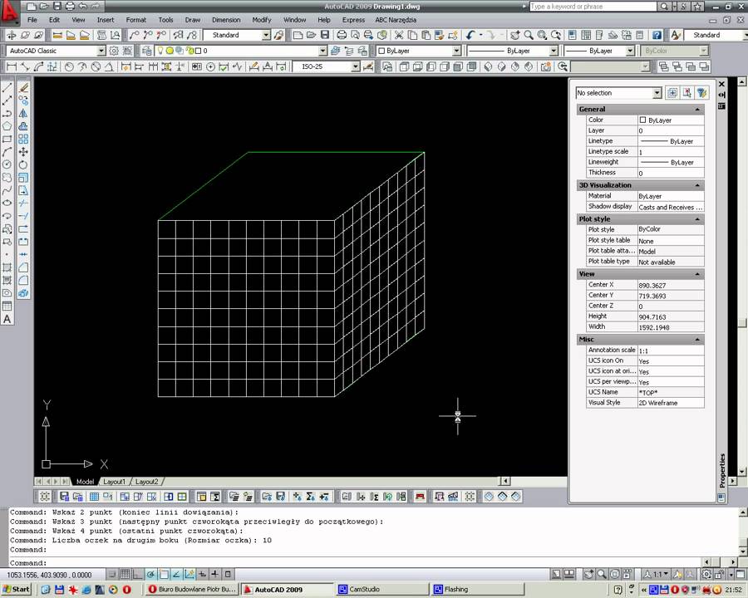Click the Workspace Settings gear icon

click(x=114, y=51)
